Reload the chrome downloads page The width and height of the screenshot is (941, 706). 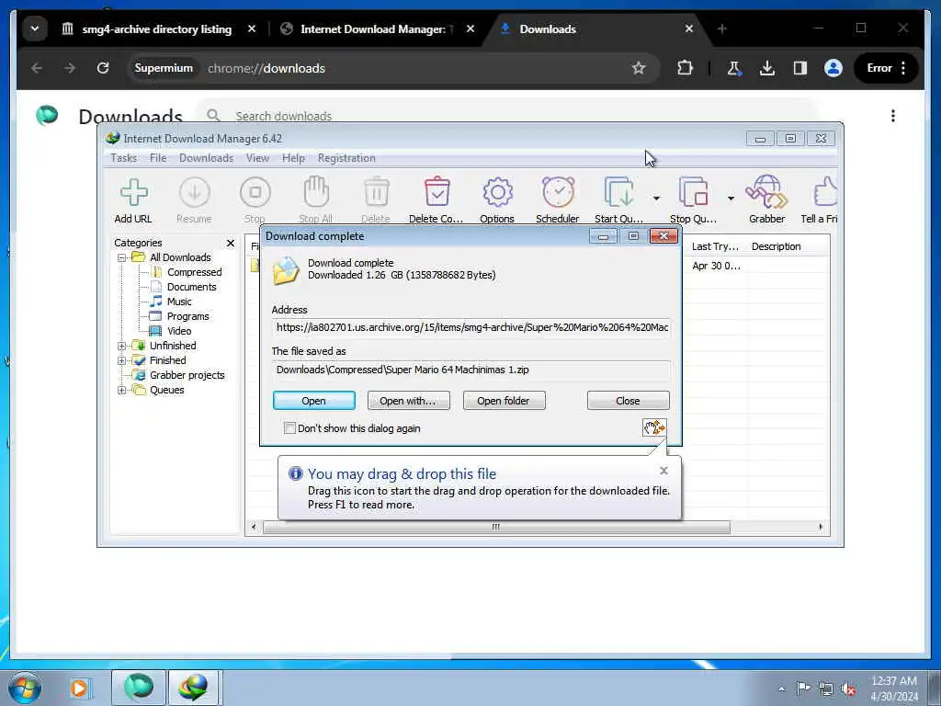103,68
